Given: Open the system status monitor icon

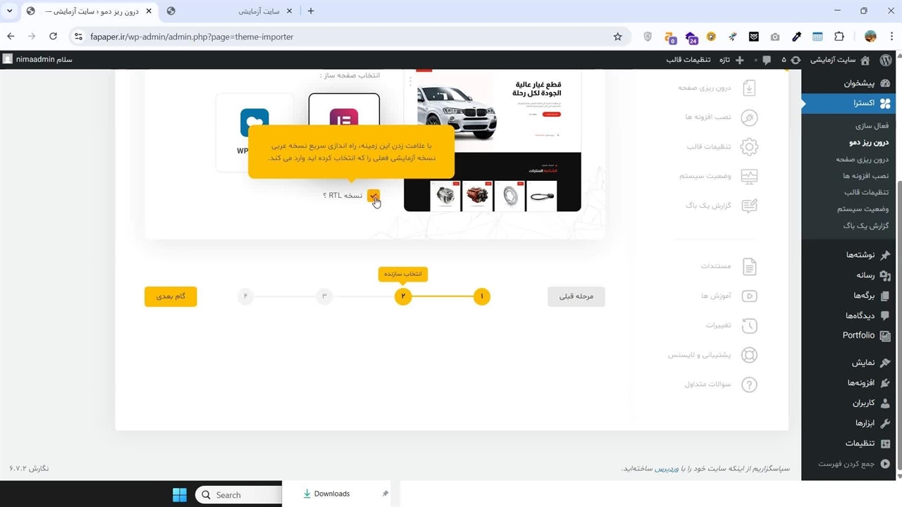Looking at the screenshot, I should coord(749,177).
